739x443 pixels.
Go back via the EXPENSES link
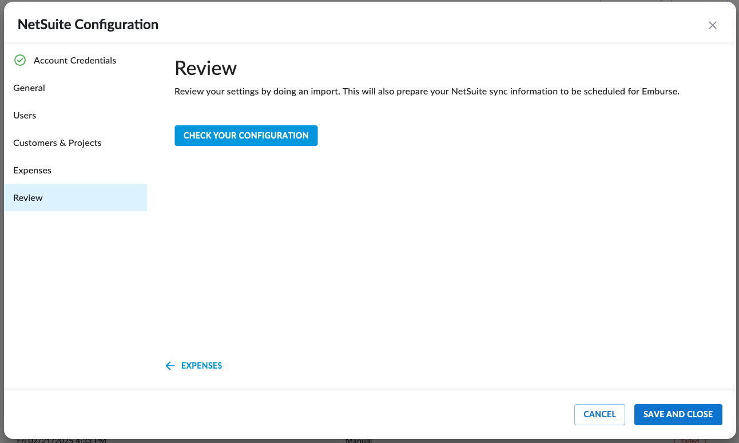click(x=194, y=366)
